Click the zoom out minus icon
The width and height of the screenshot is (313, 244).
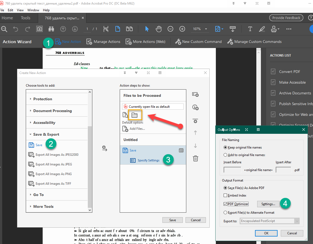click(x=170, y=29)
